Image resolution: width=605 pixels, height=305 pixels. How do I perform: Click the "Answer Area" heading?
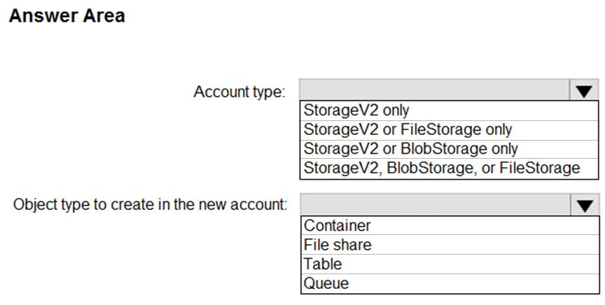tap(67, 16)
